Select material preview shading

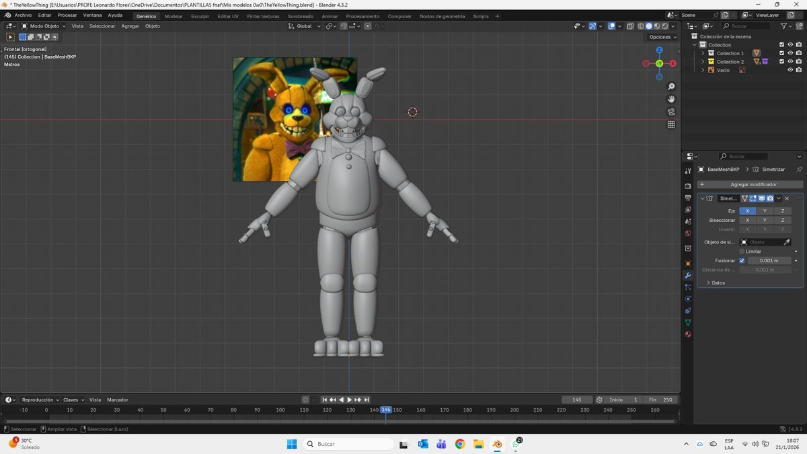(x=658, y=26)
